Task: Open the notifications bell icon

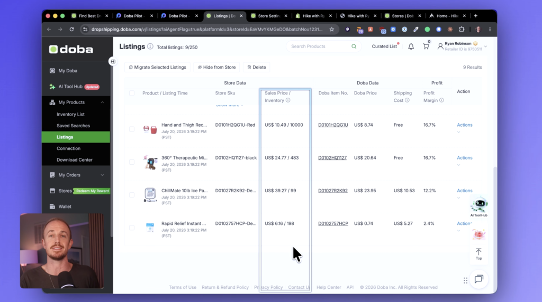Action: click(x=411, y=46)
